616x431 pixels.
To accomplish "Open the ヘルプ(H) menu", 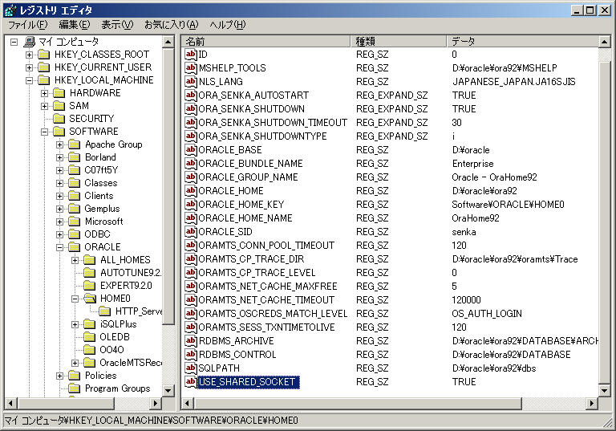I will [x=228, y=25].
